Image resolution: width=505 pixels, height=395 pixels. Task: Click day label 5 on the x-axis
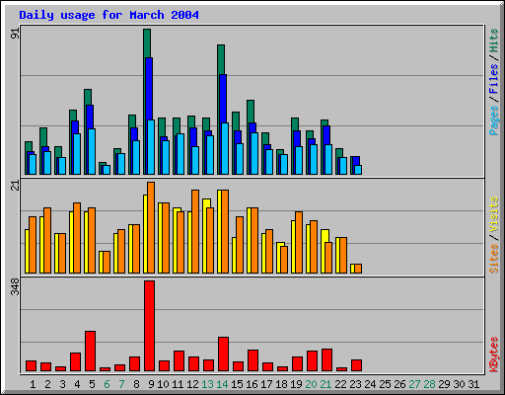pos(92,384)
